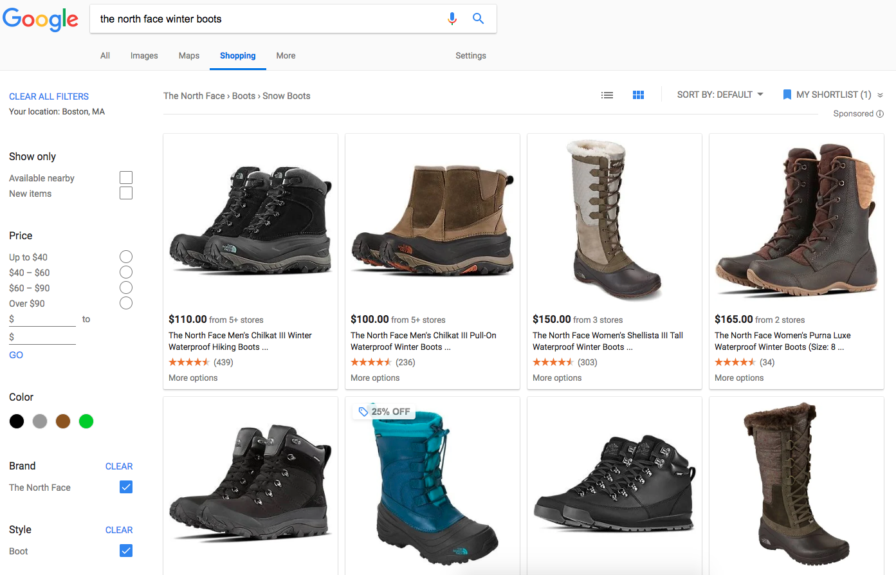Filter by brown color swatch
The height and width of the screenshot is (575, 896).
pos(63,421)
